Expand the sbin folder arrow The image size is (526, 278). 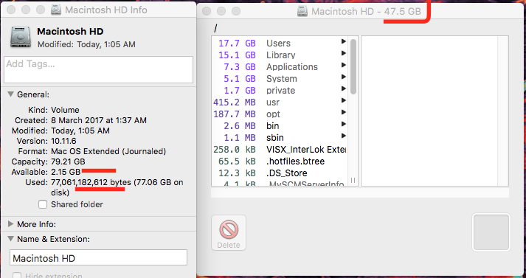[x=344, y=136]
